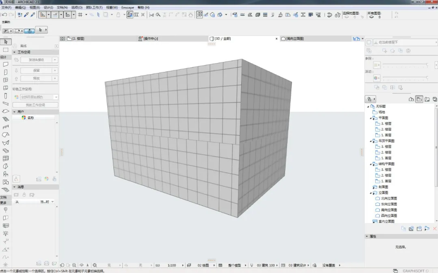Click the Pick Up Parameters eyedropper
The height and width of the screenshot is (273, 438).
26,15
